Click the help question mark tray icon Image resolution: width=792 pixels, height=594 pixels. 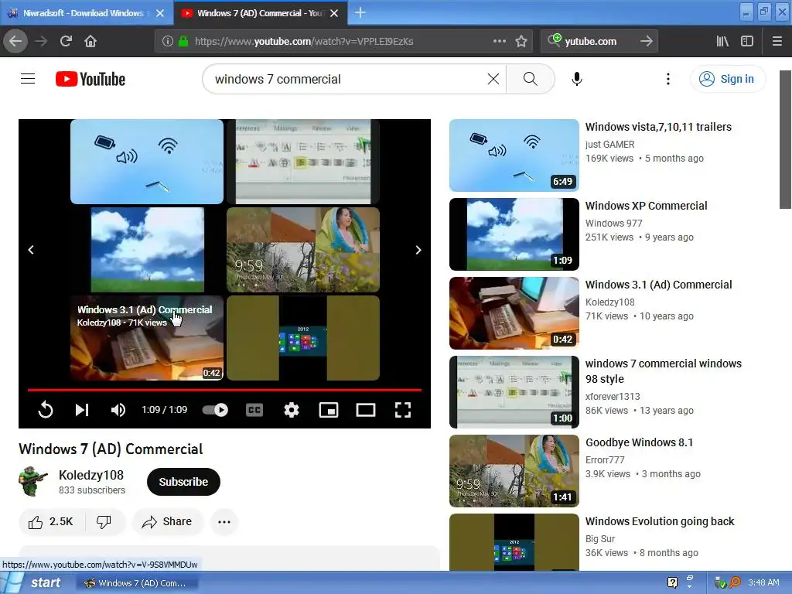[672, 582]
